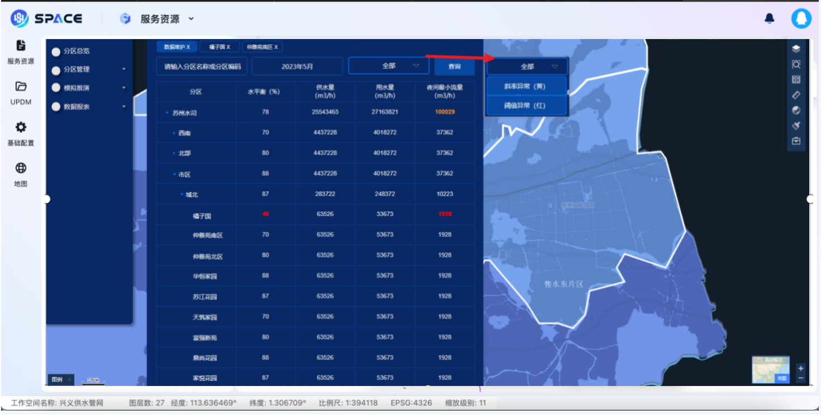Open the user avatar menu
The height and width of the screenshot is (415, 821).
(801, 18)
